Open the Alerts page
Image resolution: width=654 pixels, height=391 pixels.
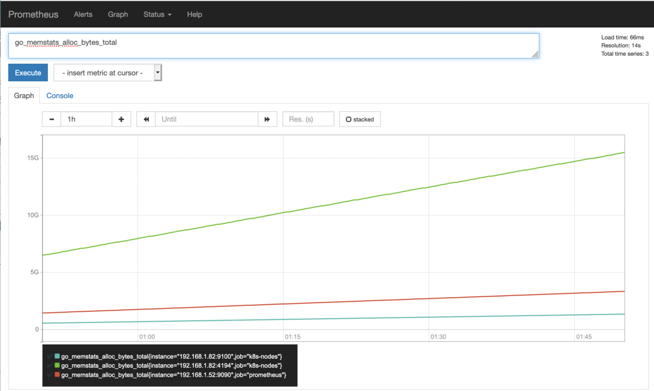(x=83, y=15)
